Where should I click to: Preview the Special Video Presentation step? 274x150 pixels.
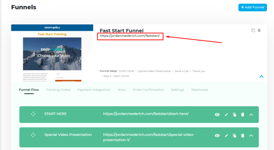tap(217, 136)
